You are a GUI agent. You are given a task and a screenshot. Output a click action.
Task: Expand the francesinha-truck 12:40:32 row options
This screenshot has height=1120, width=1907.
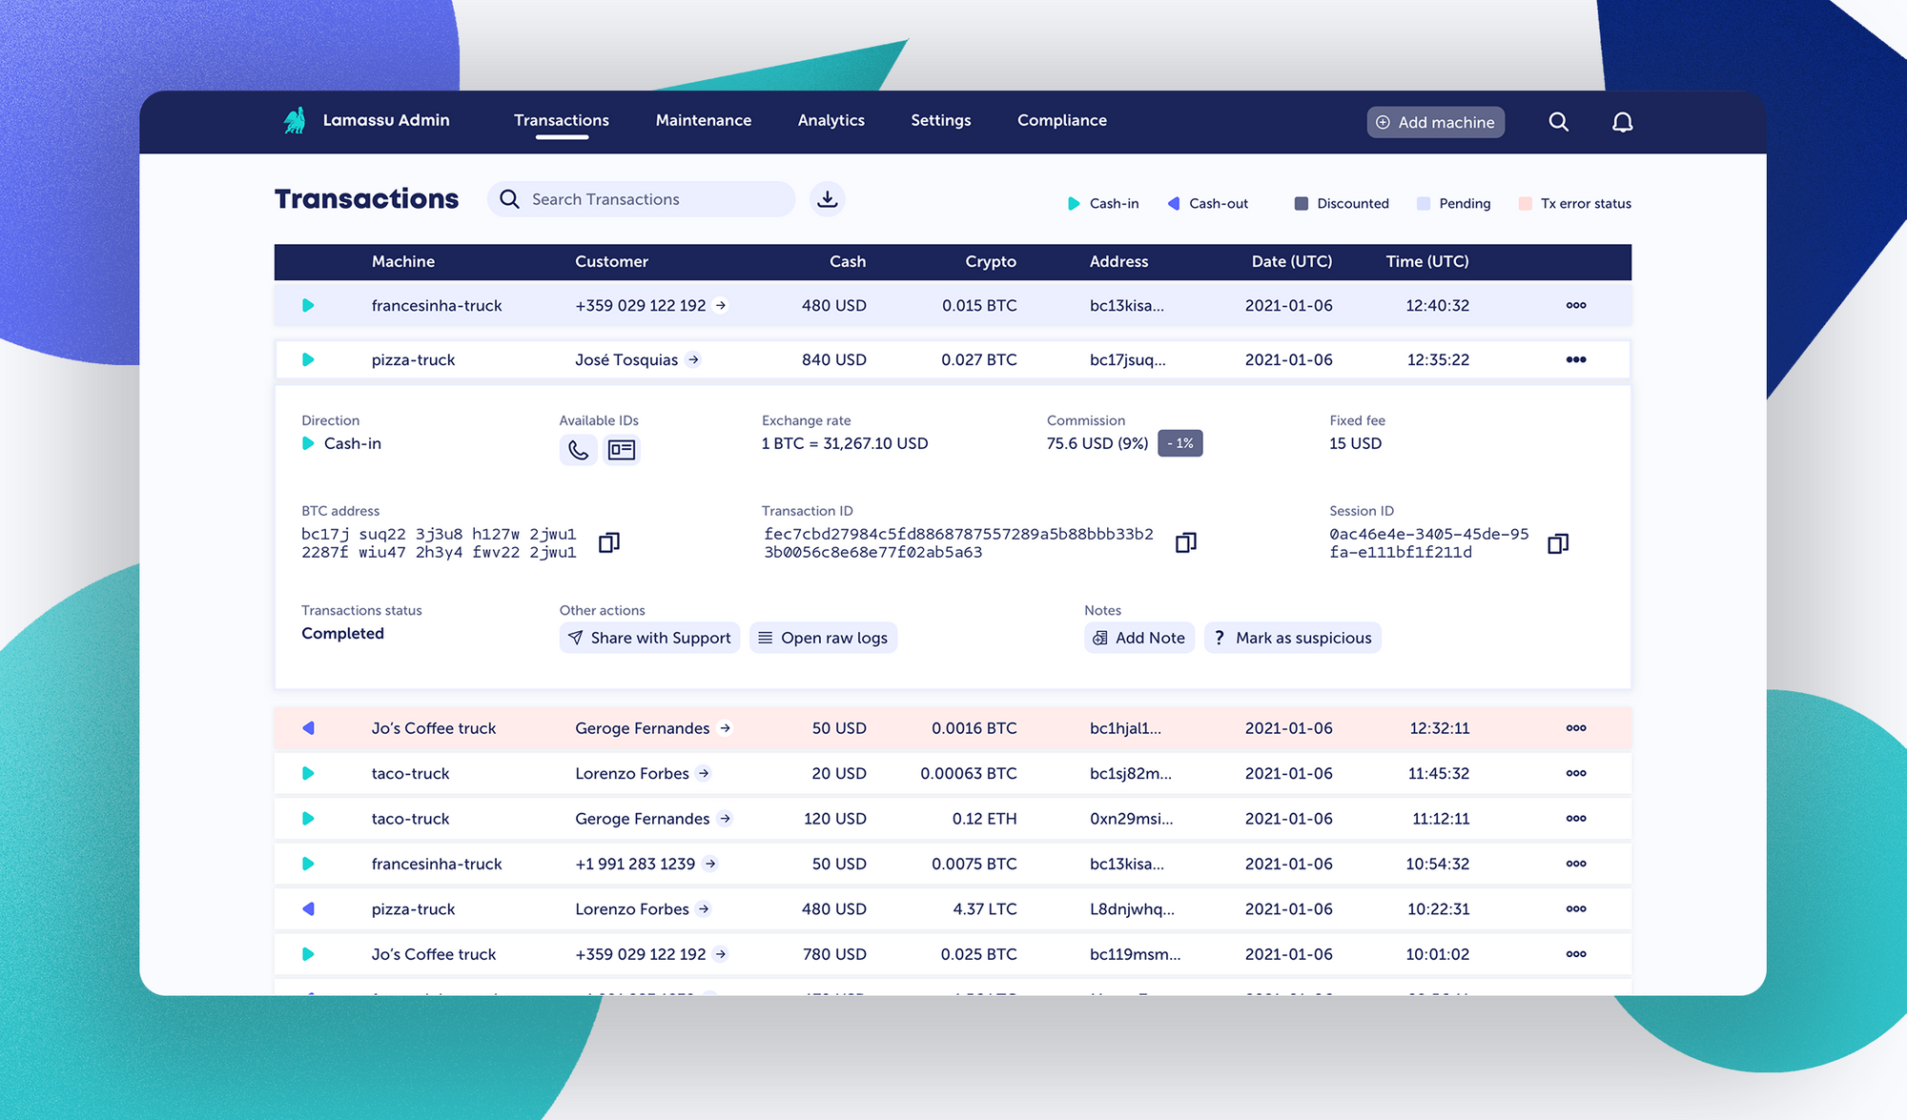coord(1575,305)
